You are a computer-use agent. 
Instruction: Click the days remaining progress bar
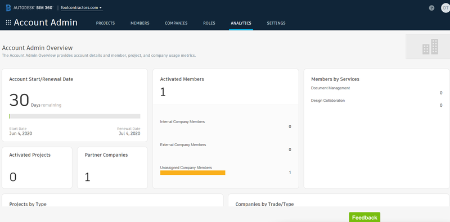[75, 116]
